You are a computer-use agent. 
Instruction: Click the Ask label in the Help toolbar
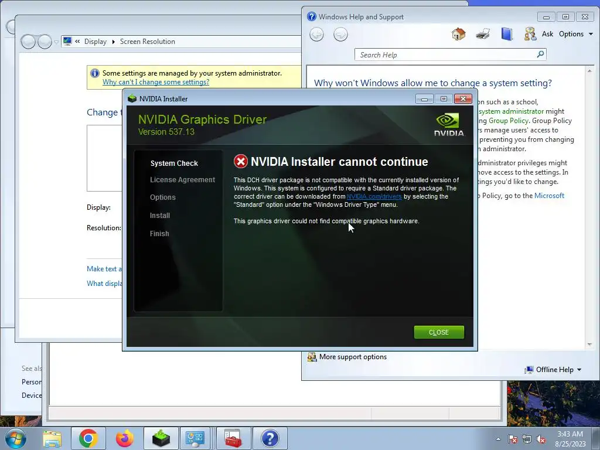coord(547,34)
